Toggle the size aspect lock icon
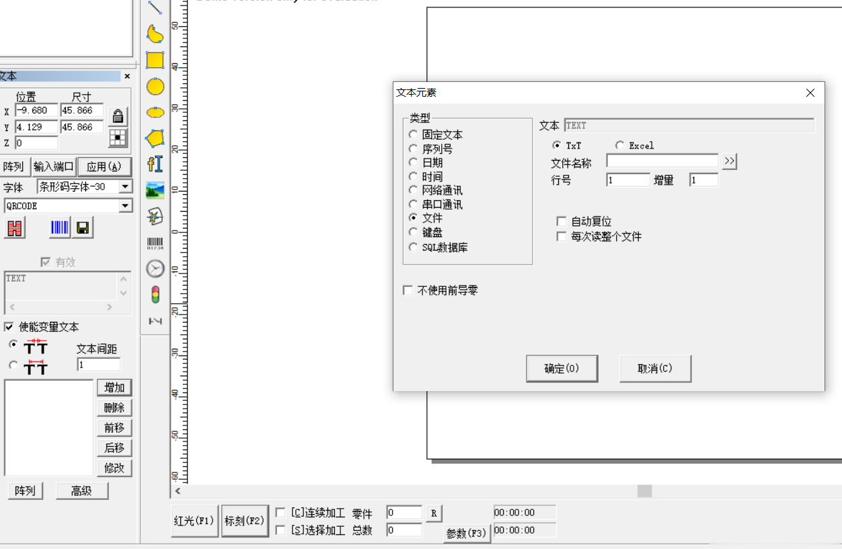842x549 pixels. [x=118, y=116]
